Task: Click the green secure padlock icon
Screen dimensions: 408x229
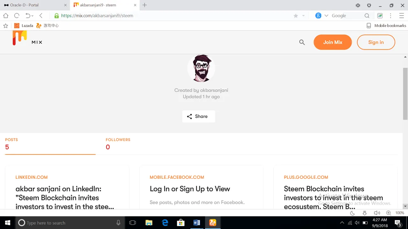Action: (56, 16)
